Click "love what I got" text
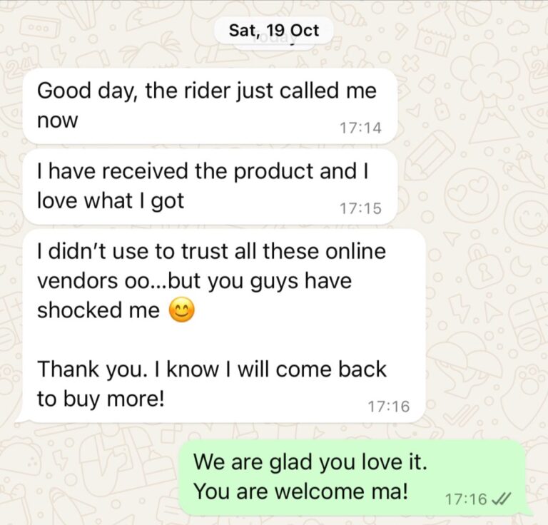Viewport: 548px width, 525px height. point(111,201)
